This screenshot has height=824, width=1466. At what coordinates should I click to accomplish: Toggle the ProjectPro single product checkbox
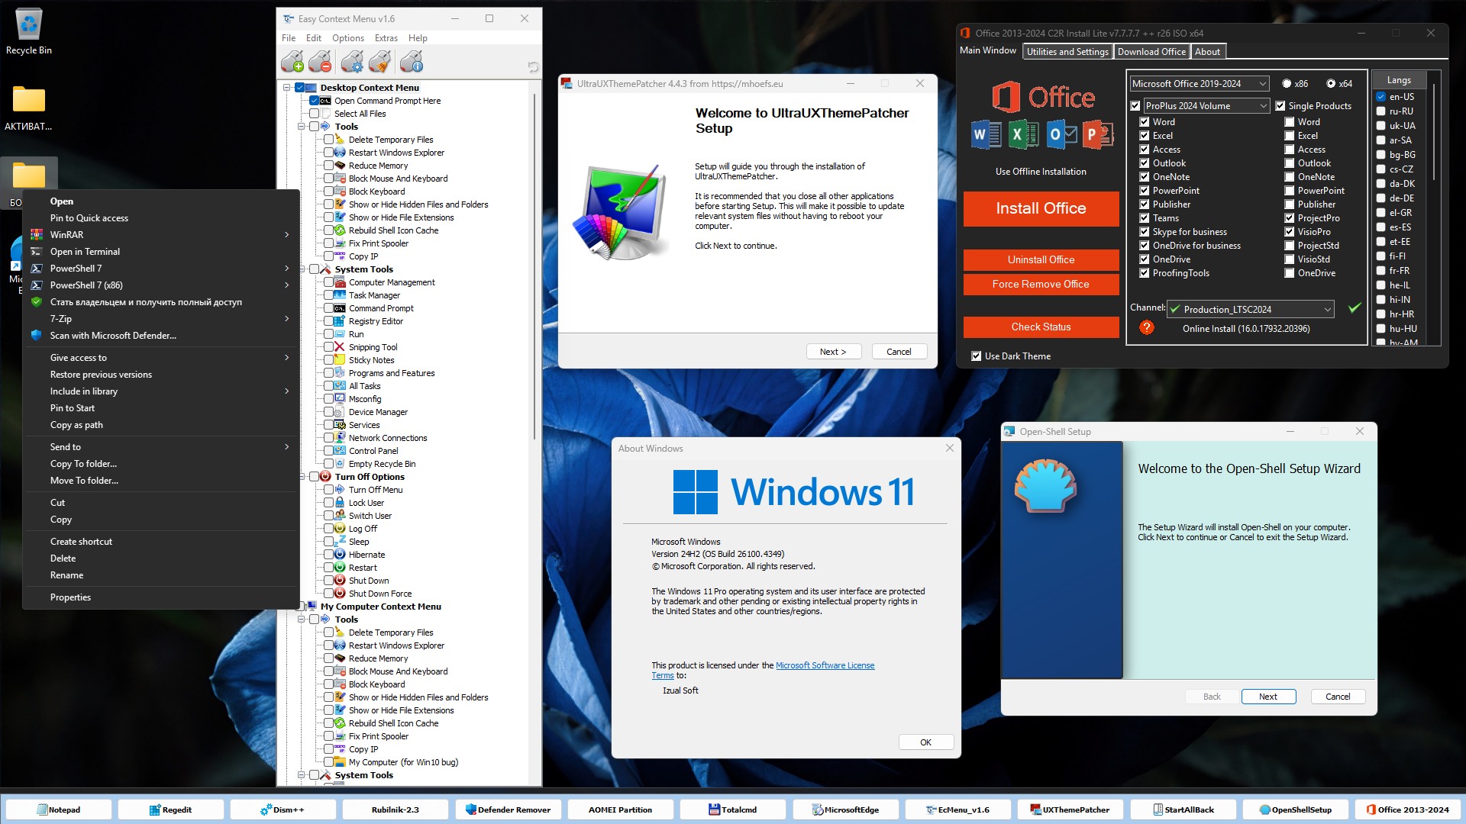pyautogui.click(x=1290, y=218)
